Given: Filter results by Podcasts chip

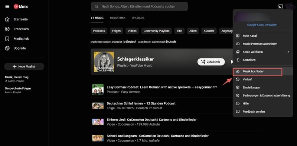Looking at the screenshot, I should tap(99, 31).
